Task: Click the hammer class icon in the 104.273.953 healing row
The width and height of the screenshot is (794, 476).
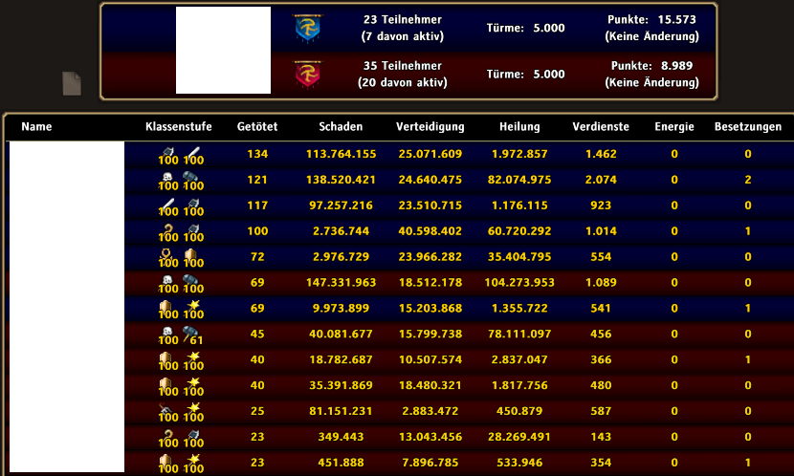Action: (x=190, y=280)
